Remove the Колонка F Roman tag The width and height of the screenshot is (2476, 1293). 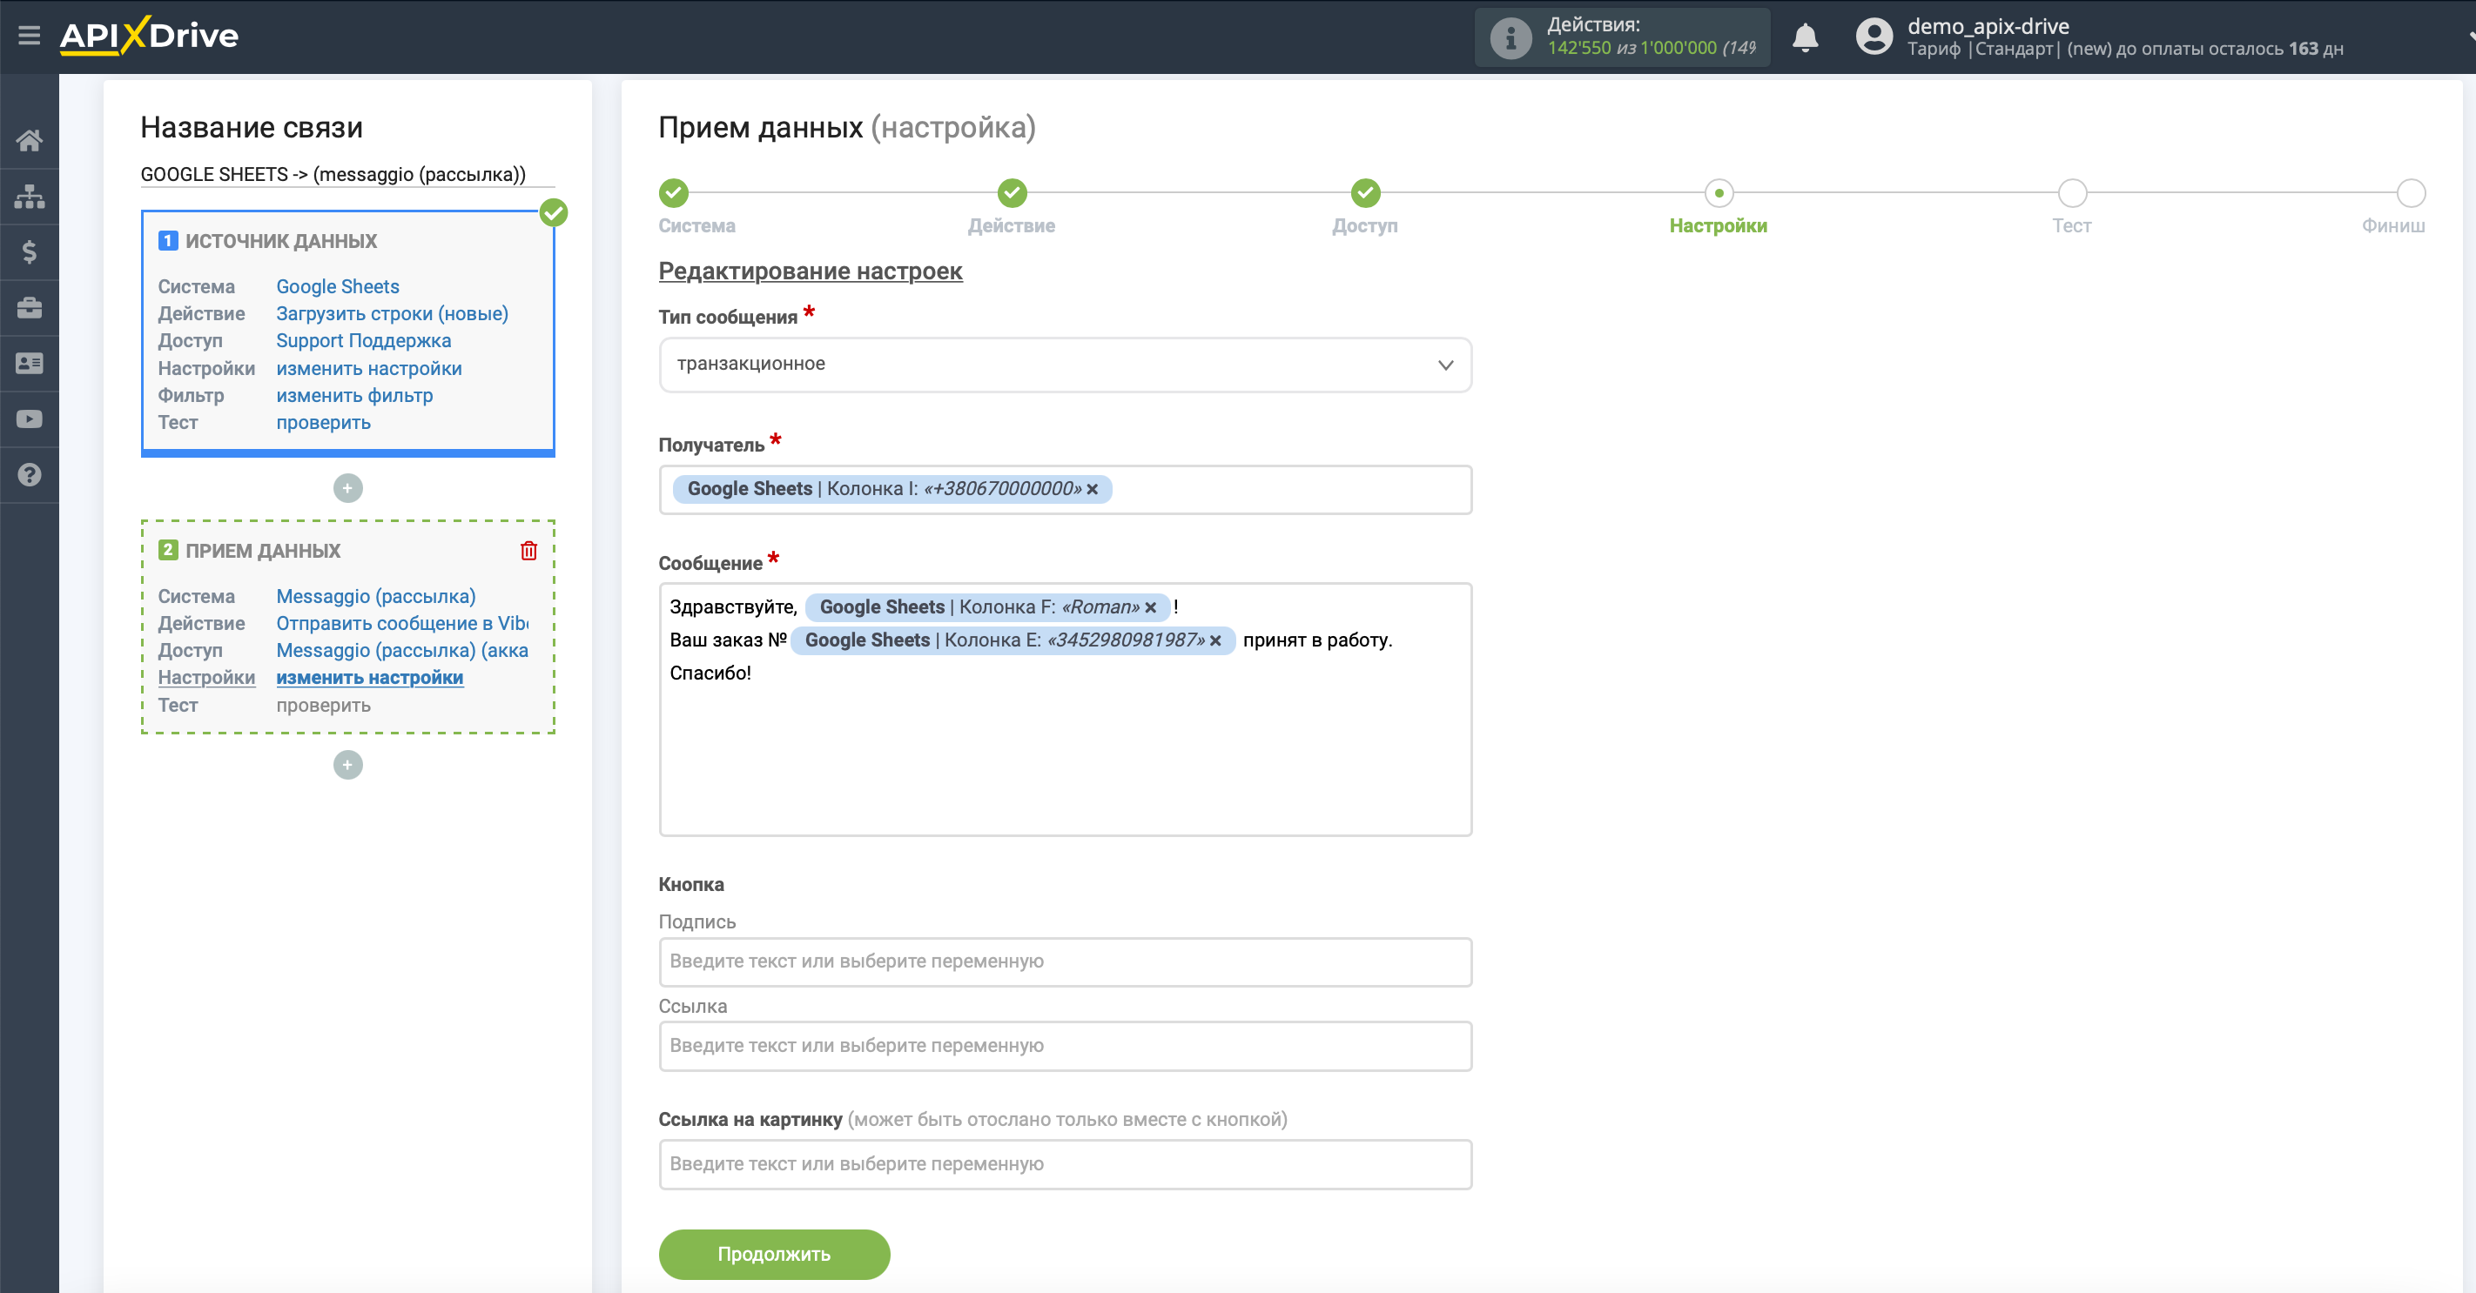(1149, 607)
